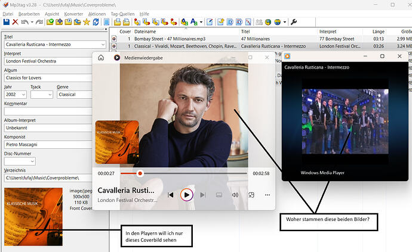
Task: Close the tag panel with small x
Action: (106, 29)
